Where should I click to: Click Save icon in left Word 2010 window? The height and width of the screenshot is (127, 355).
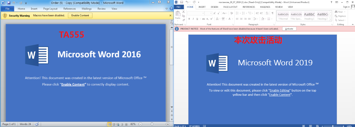pos(9,3)
